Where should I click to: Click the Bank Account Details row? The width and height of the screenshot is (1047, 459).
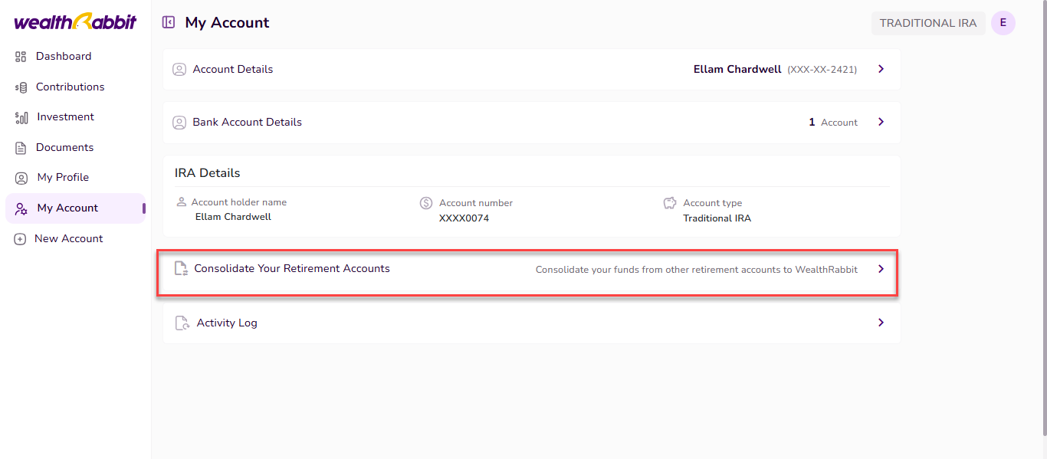pyautogui.click(x=247, y=123)
